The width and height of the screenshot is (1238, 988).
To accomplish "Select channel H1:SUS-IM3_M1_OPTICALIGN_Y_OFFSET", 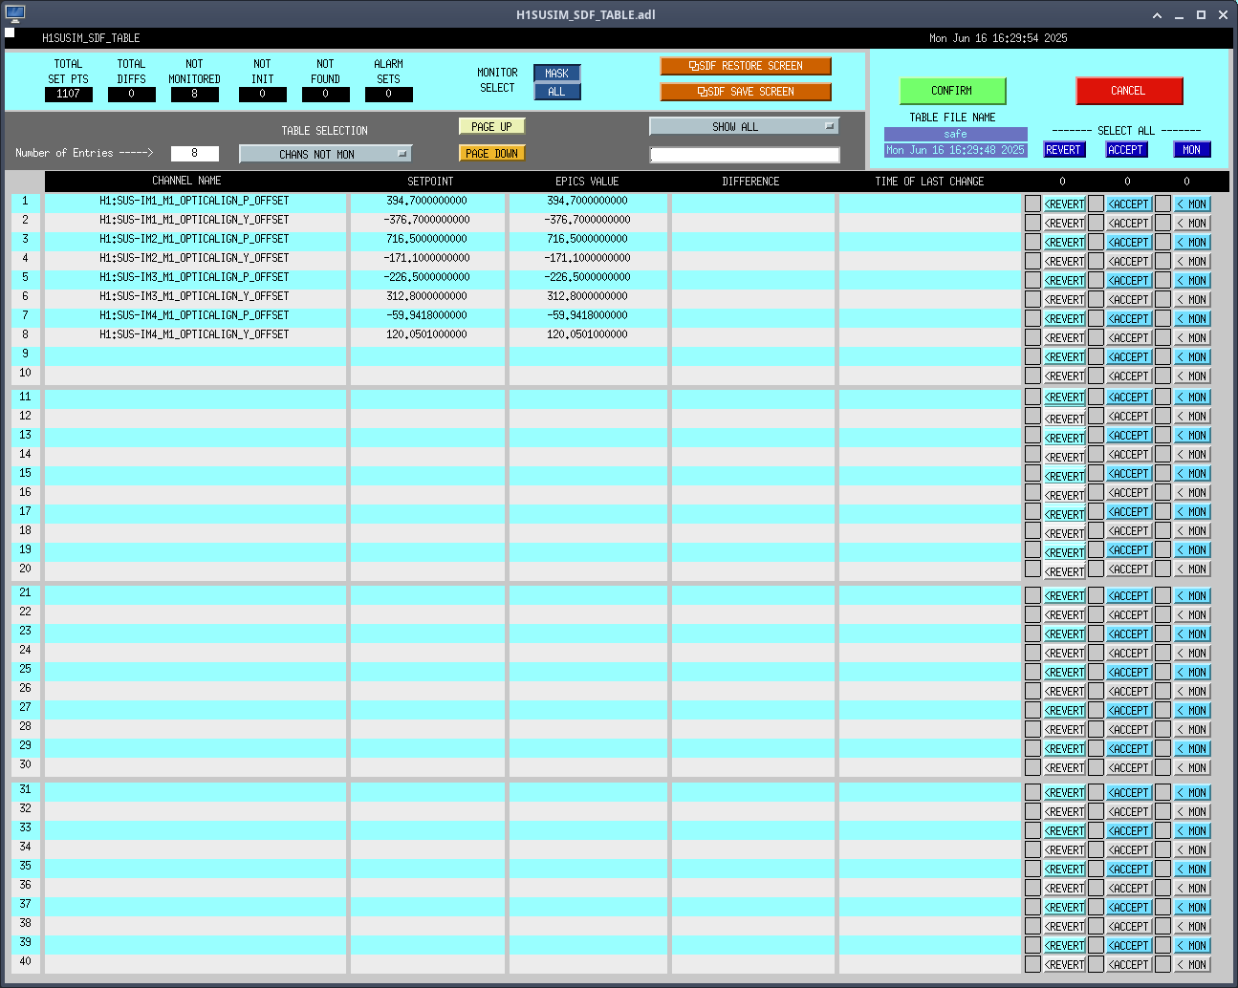I will click(x=195, y=297).
